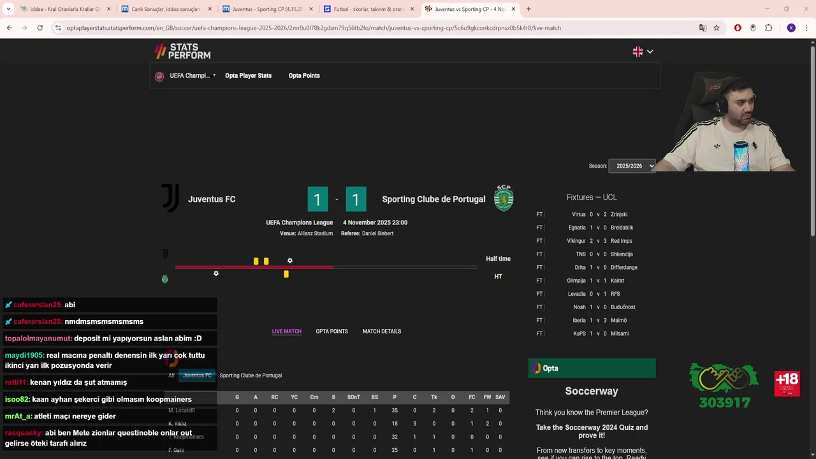Click the 'SAV' column header in stats table
The image size is (816, 459).
500,397
